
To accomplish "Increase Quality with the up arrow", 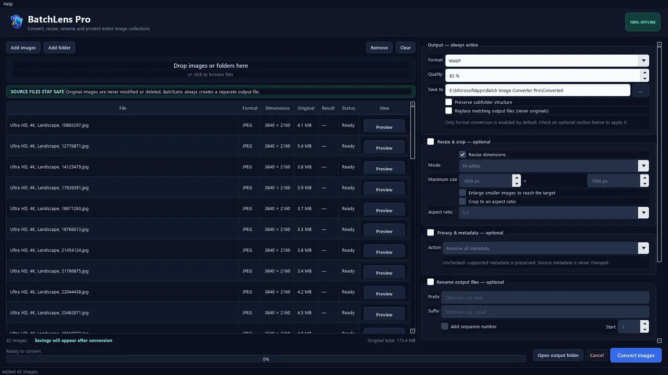I will (645, 72).
